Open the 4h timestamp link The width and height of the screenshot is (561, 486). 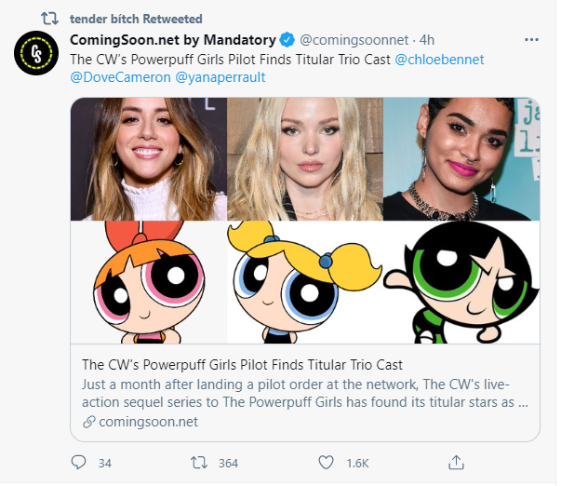[426, 40]
